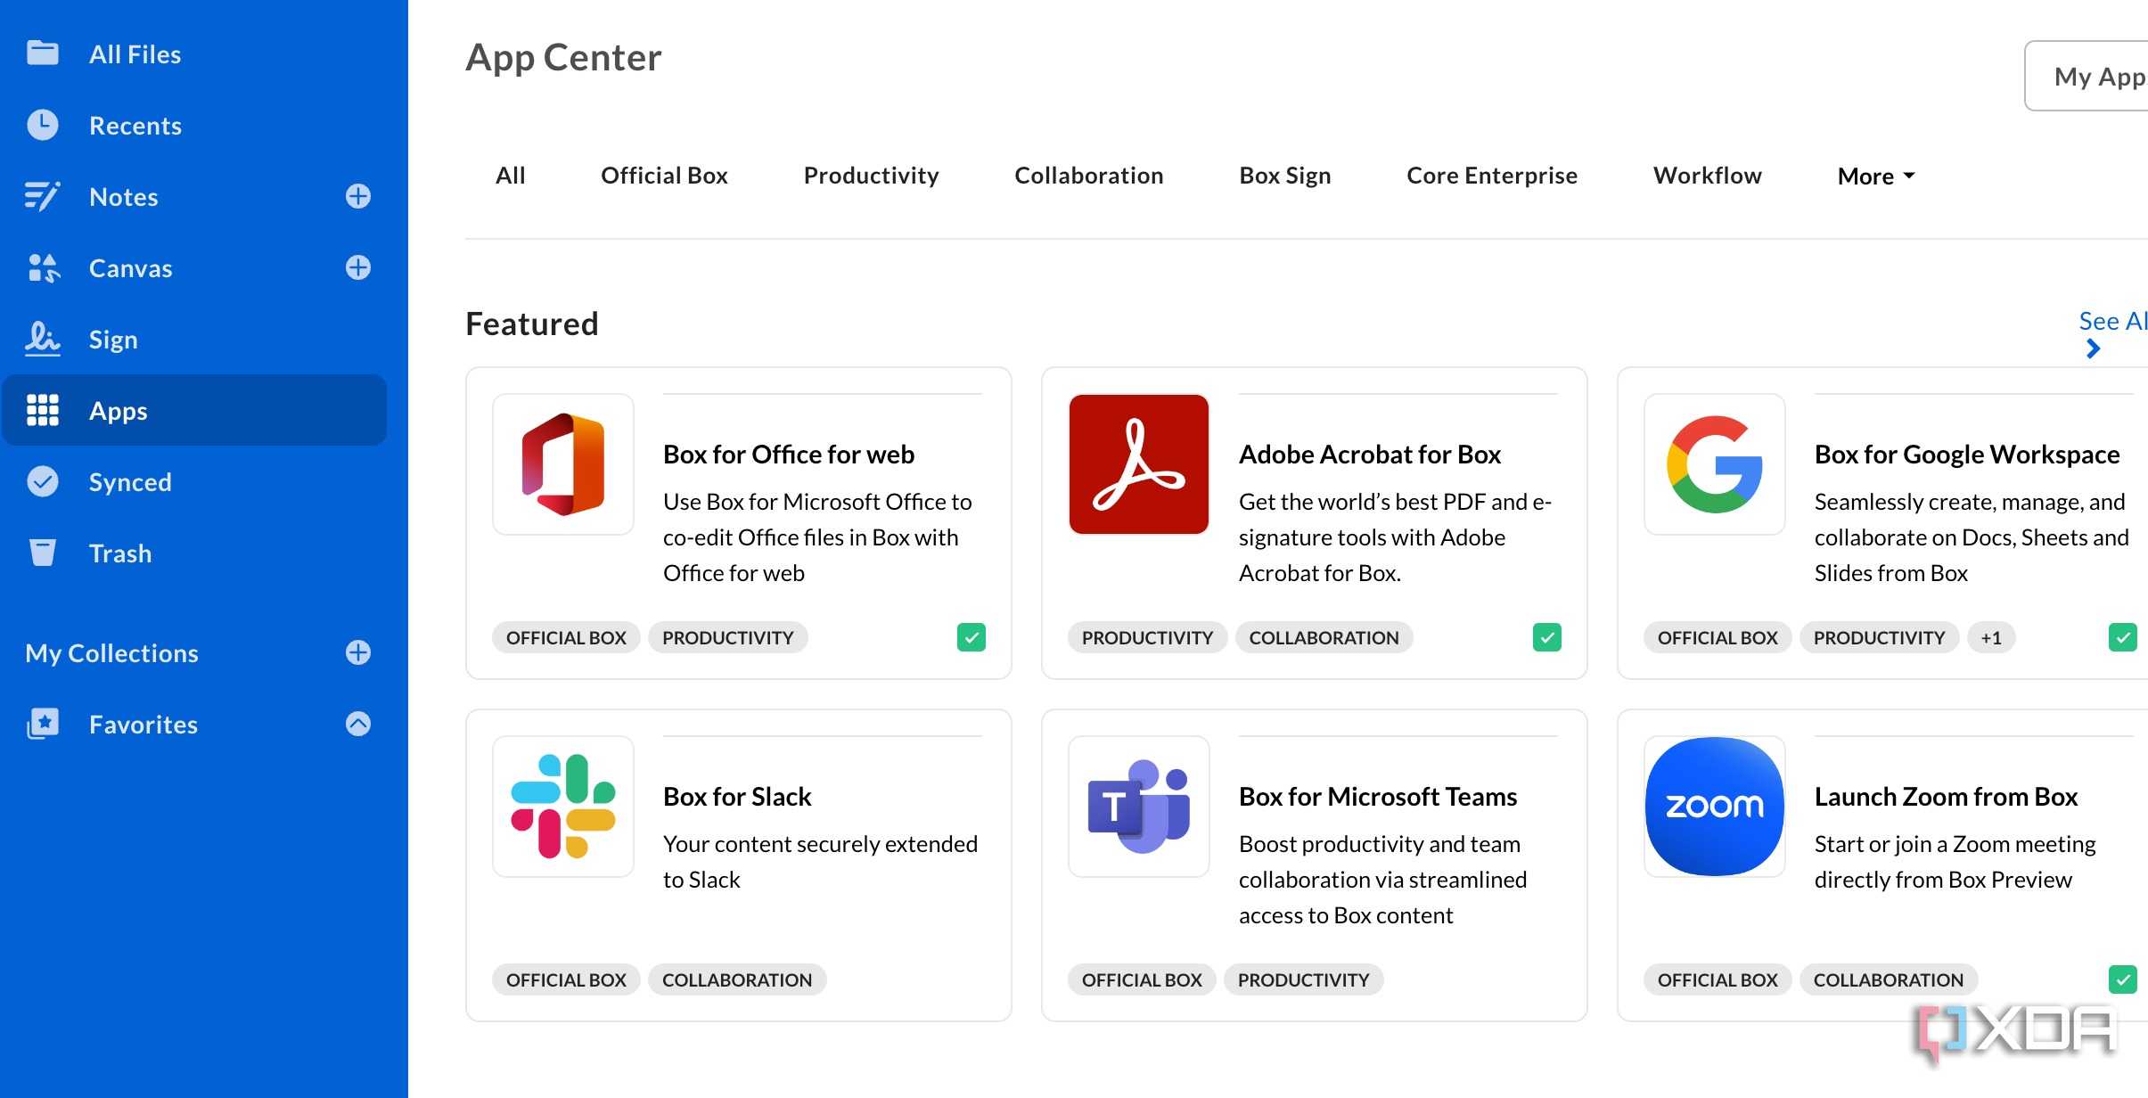Click OFFICIAL BOX tag on Google Workspace card
Image resolution: width=2148 pixels, height=1098 pixels.
(x=1718, y=637)
